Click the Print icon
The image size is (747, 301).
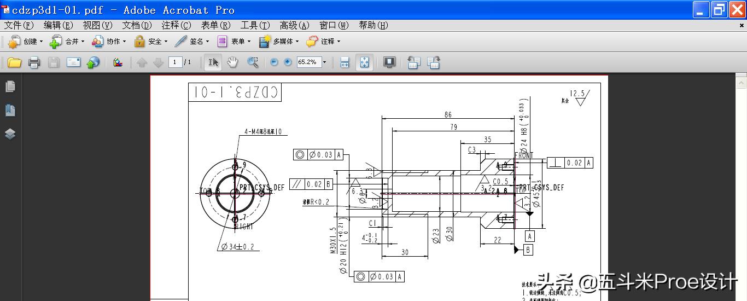34,62
